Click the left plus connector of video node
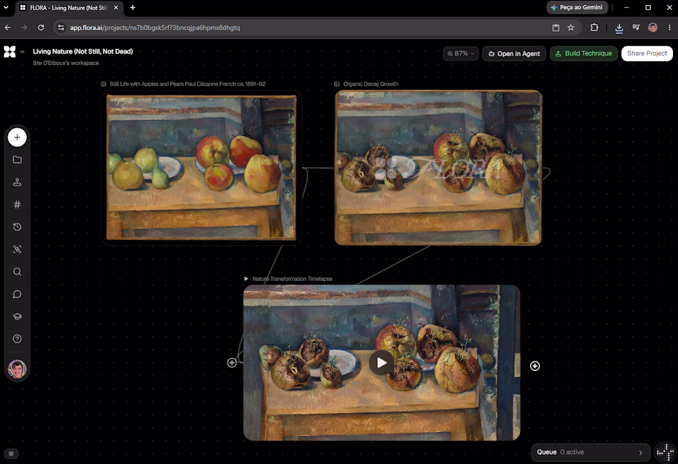 232,363
